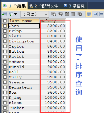Select Chen's 8200.00 salary cell

pos(53,26)
